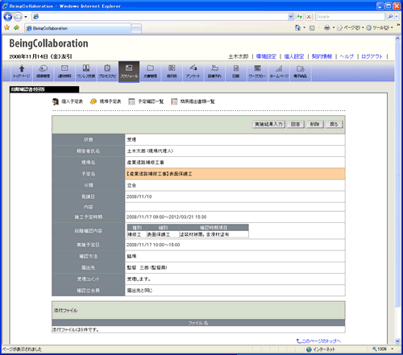Expand the command bar overflow chevron
This screenshot has width=403, height=355.
[398, 25]
